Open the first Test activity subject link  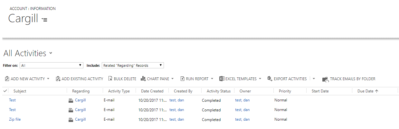(12, 100)
